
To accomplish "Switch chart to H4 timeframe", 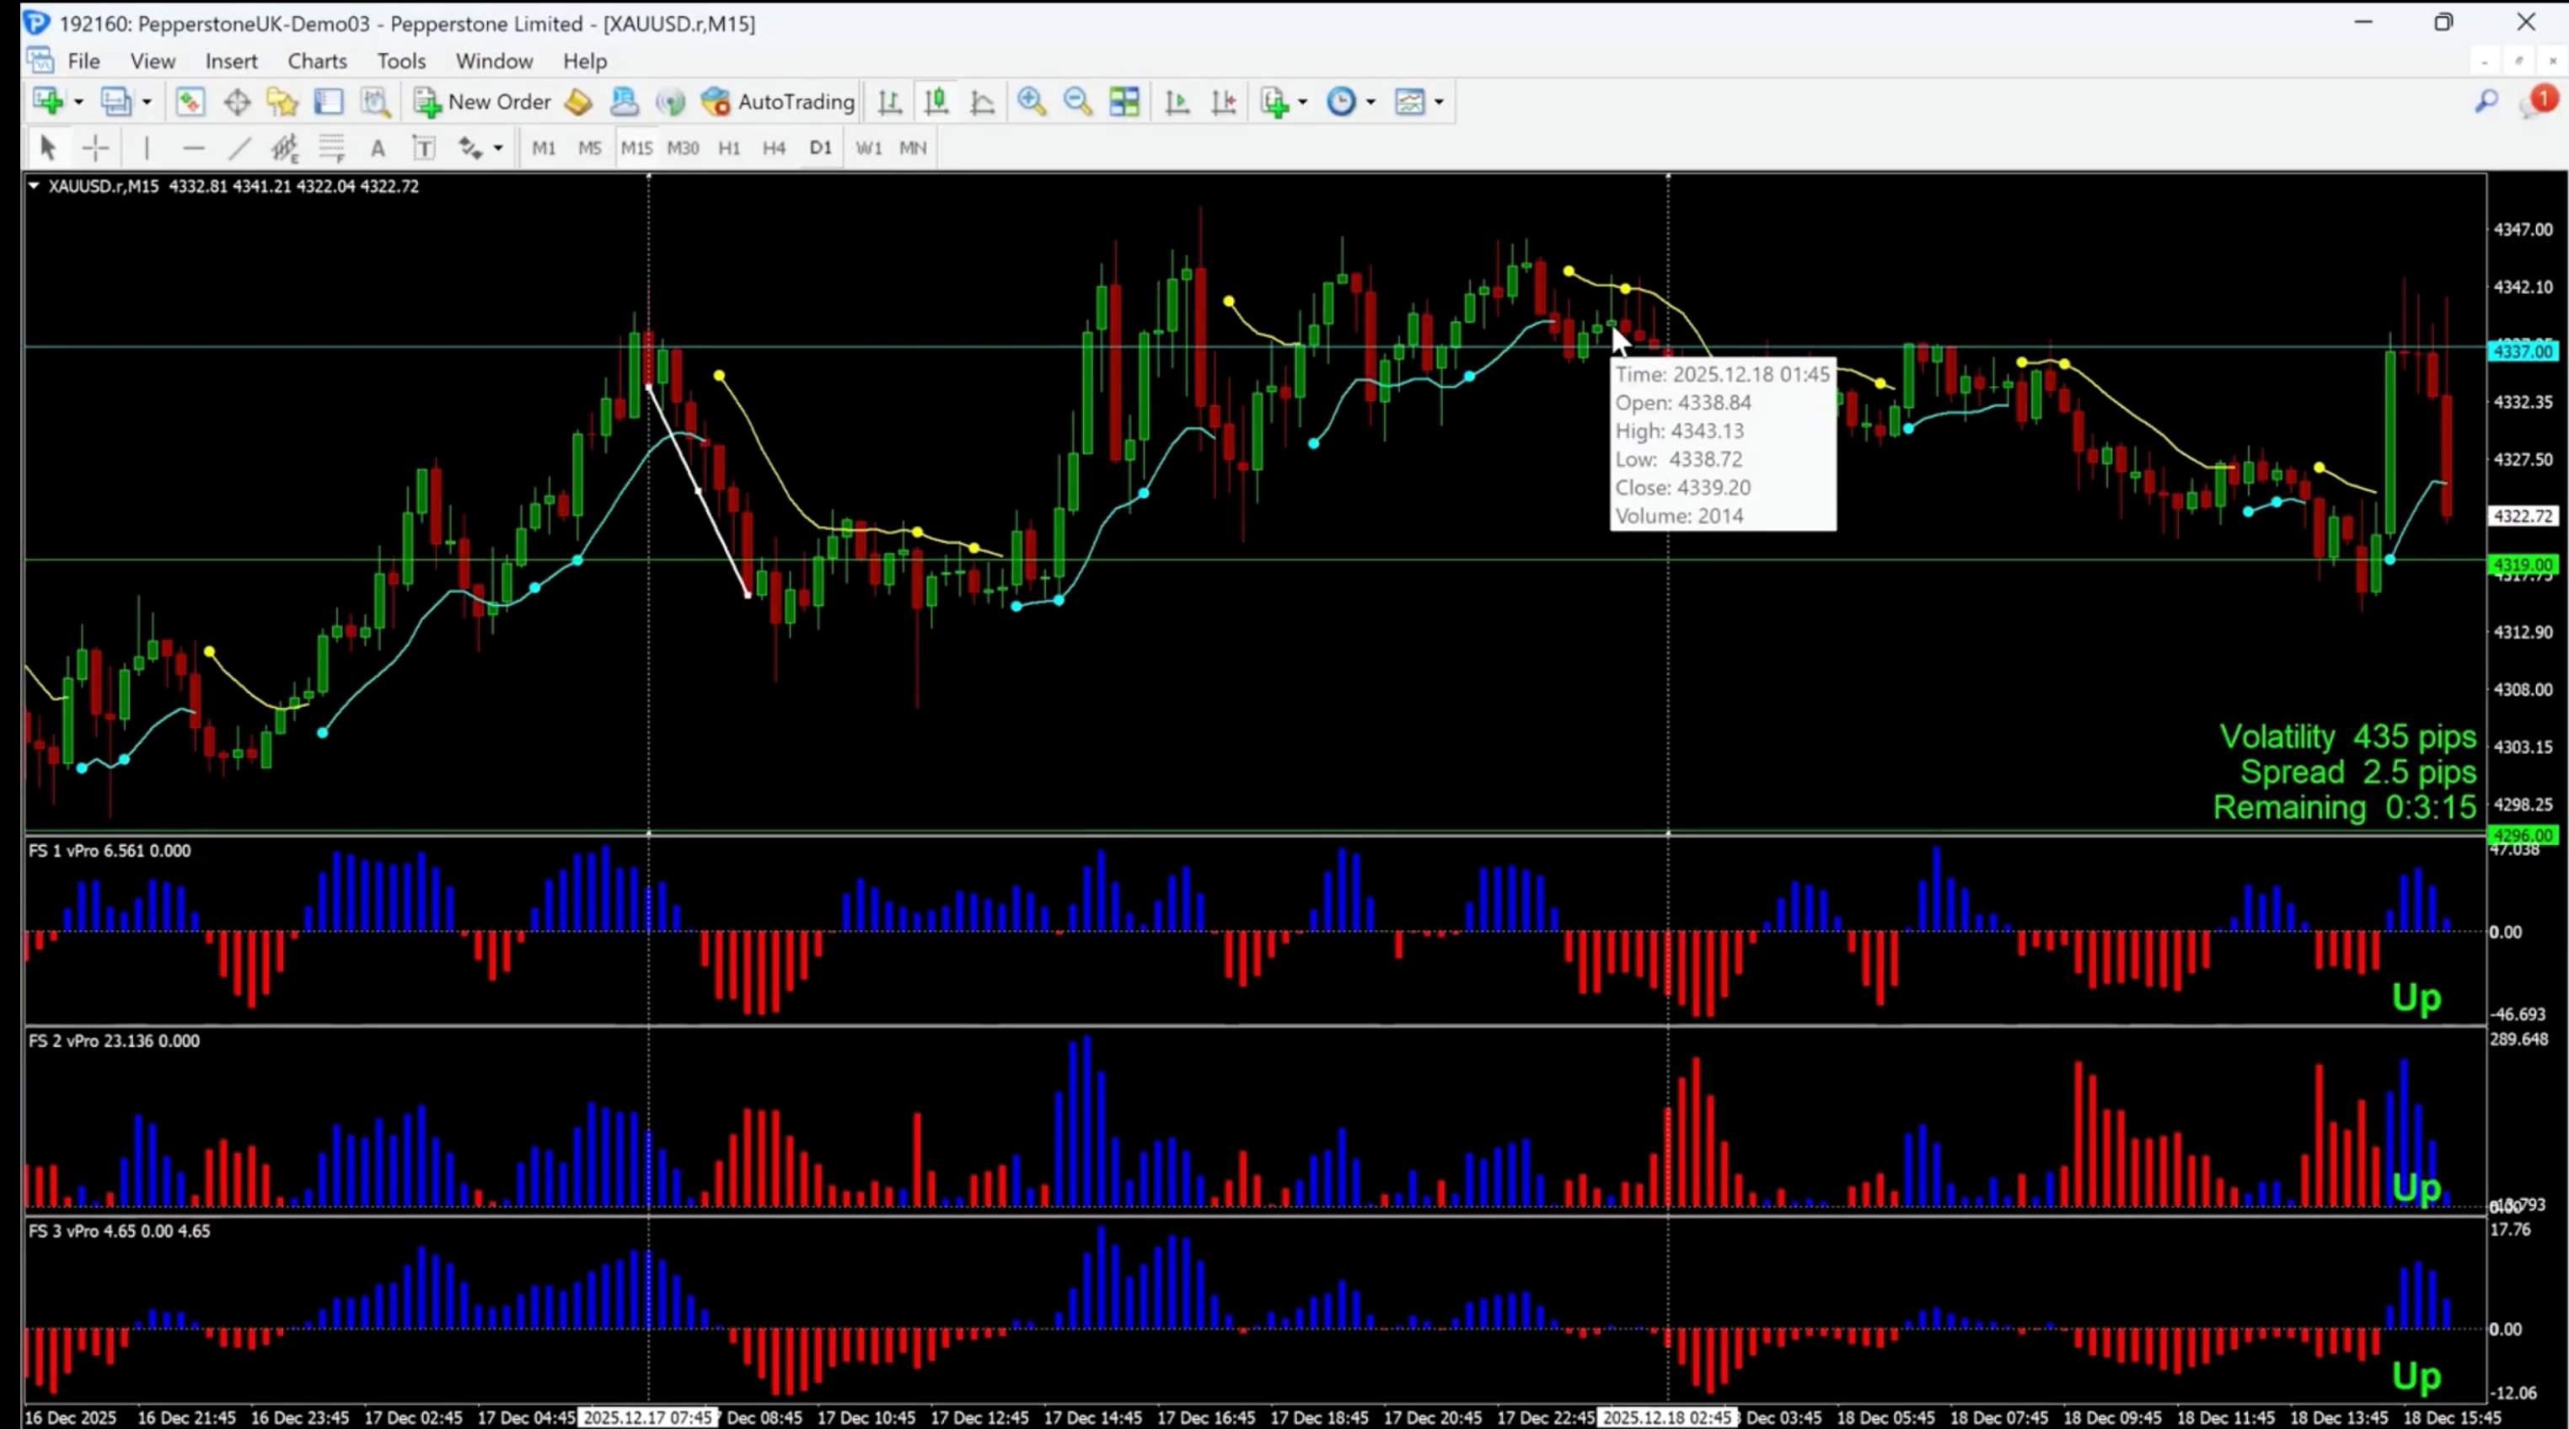I will click(774, 147).
